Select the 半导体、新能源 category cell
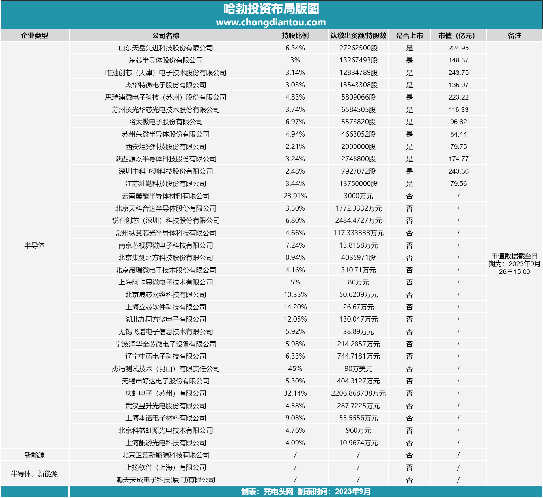Screen dimensions: 543x498 click(x=35, y=474)
